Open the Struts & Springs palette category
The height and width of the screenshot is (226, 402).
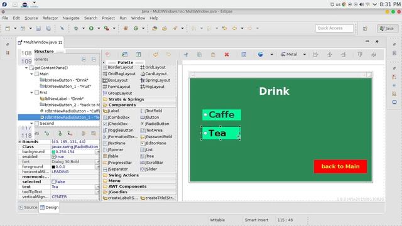click(x=139, y=99)
